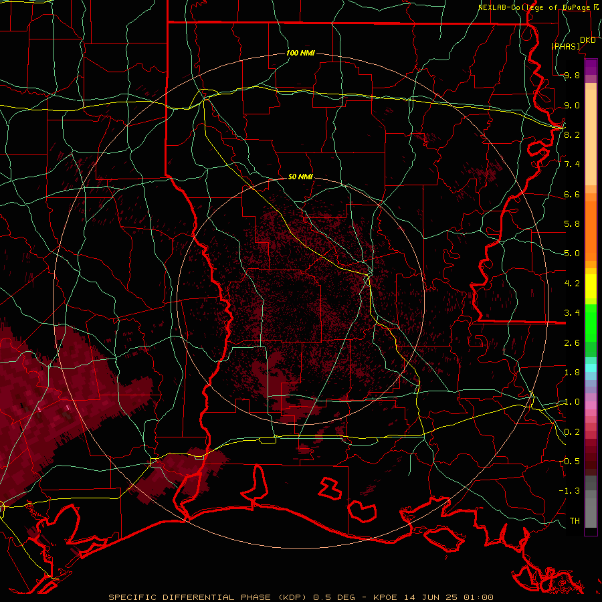Click the cyan band of color scale
The height and width of the screenshot is (602, 602).
(x=591, y=367)
